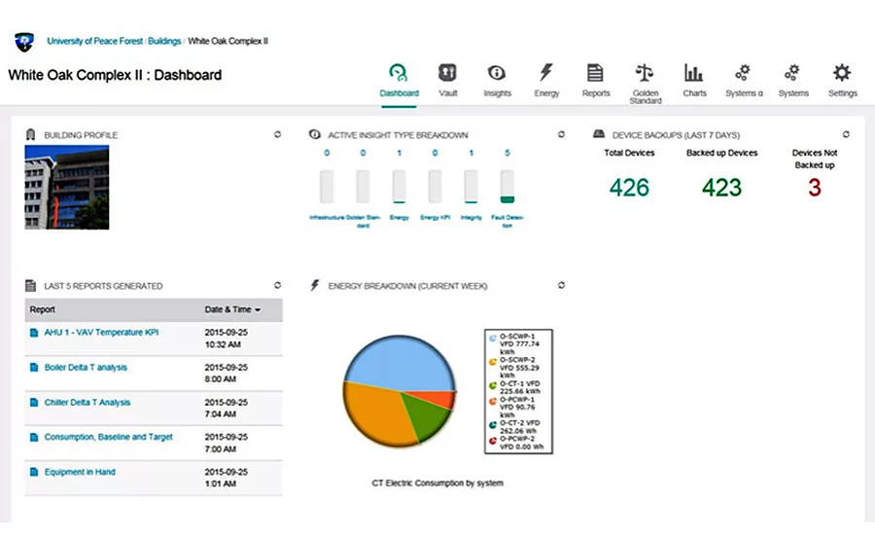Click O-PCWP-1 VFD legend entry

[519, 408]
